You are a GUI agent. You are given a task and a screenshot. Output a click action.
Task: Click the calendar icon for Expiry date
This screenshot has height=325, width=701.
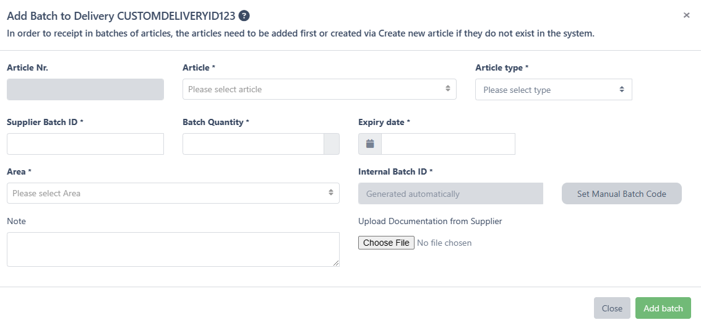370,144
